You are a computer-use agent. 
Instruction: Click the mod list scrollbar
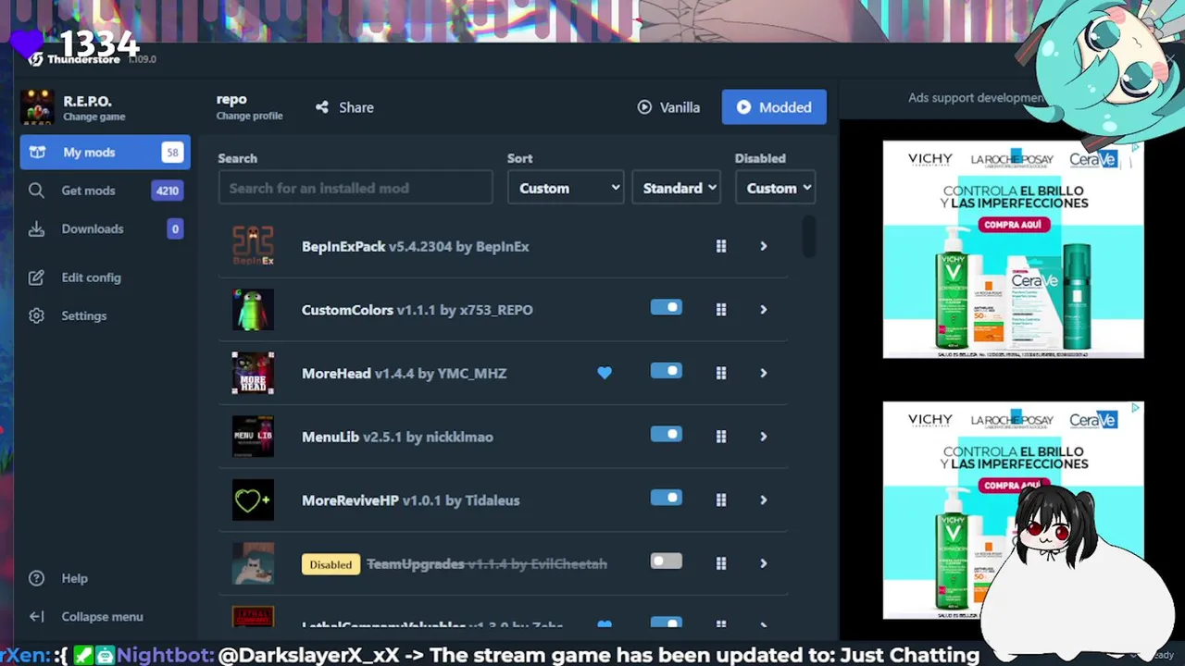click(808, 237)
